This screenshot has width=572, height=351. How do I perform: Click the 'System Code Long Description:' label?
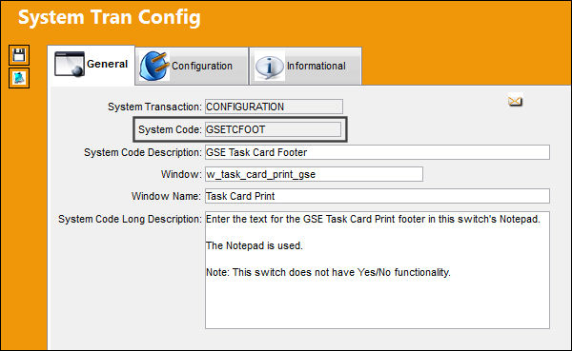pos(130,219)
